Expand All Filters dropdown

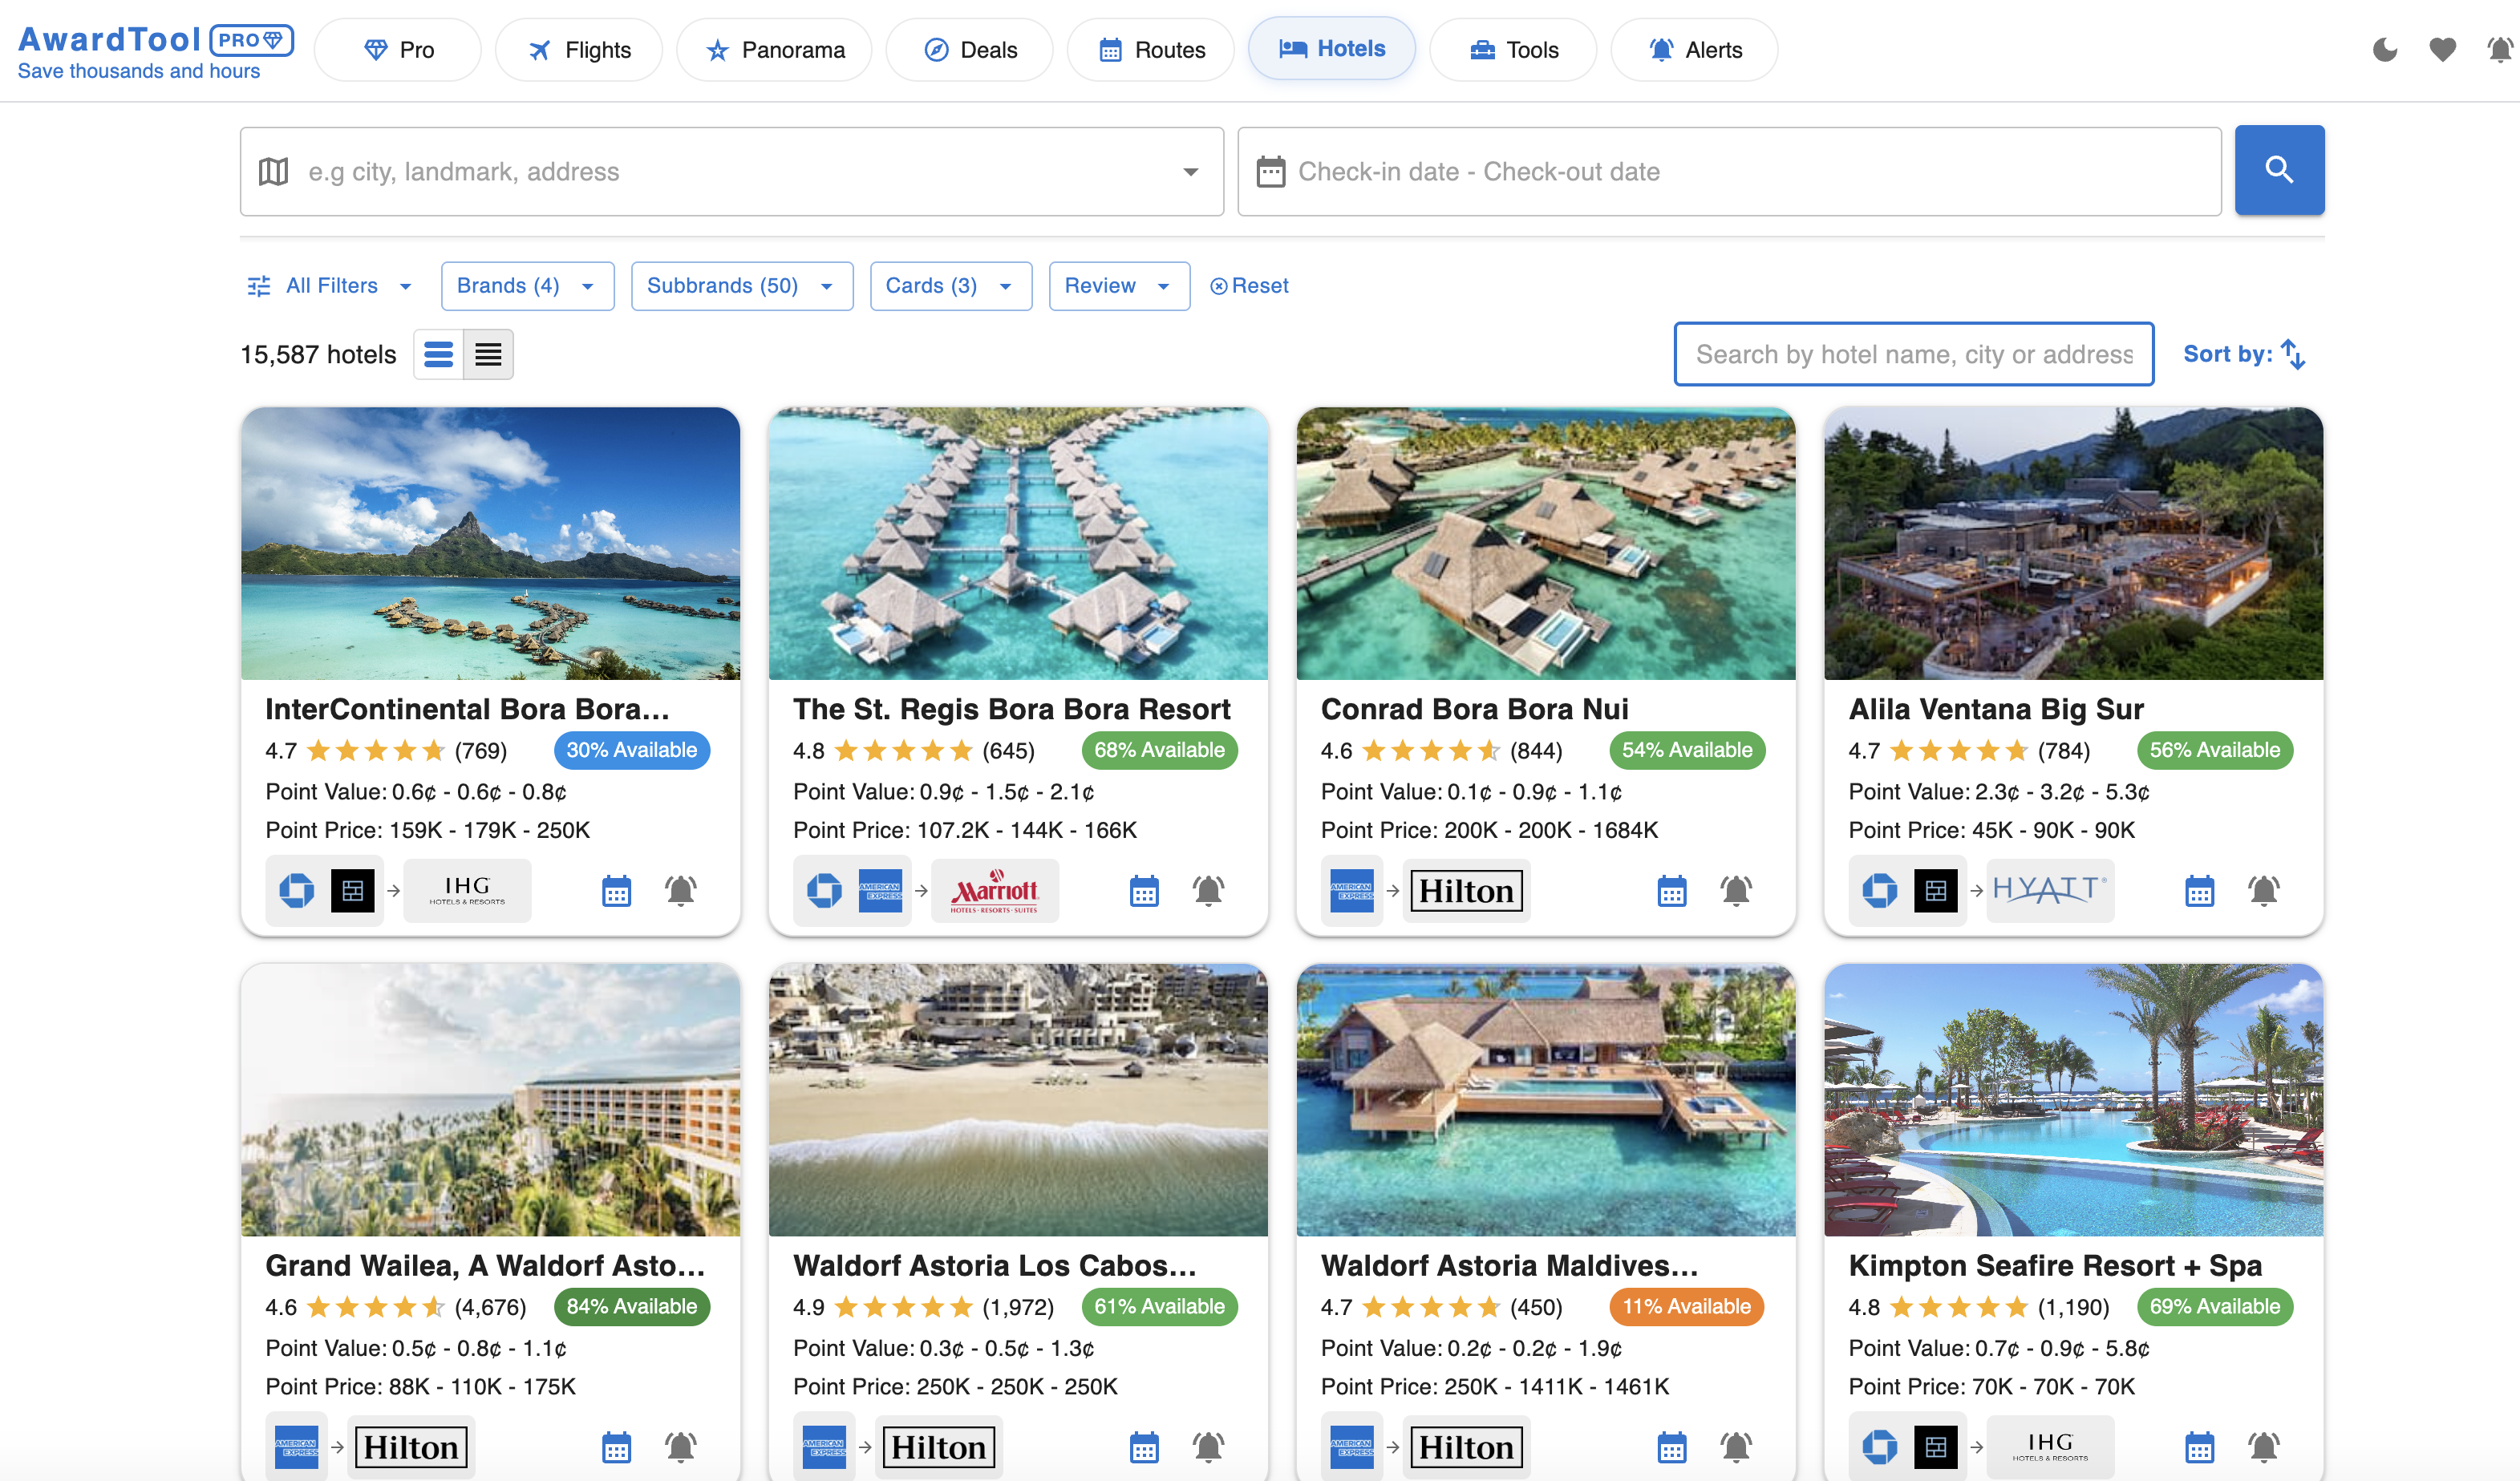330,286
